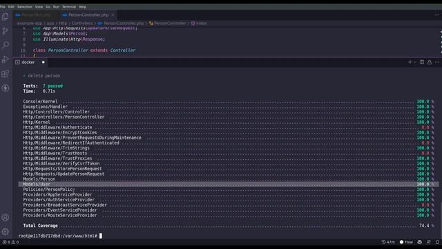Click the 'delete person' test line
Viewport: 442px width, 249px height.
point(41,75)
